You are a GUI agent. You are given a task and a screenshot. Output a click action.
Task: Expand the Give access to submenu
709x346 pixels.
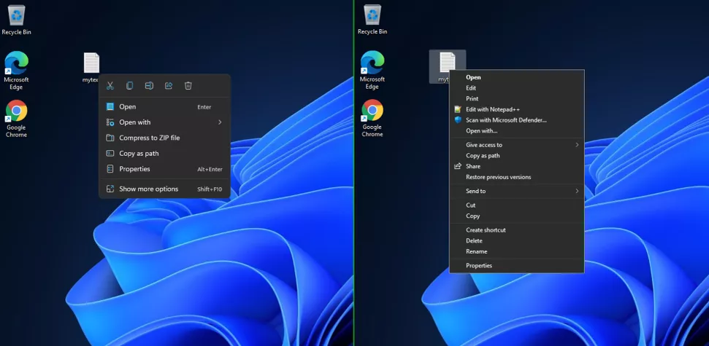tap(517, 145)
